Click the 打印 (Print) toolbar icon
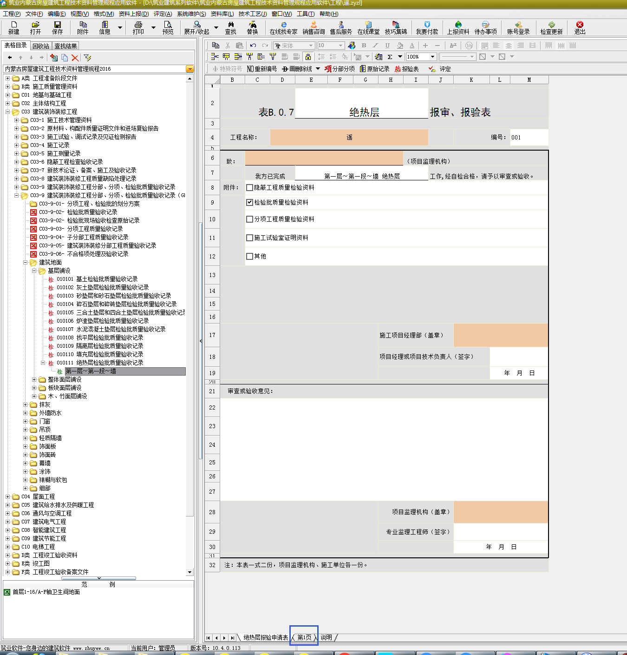Screen dimensions: 627x655 138,27
